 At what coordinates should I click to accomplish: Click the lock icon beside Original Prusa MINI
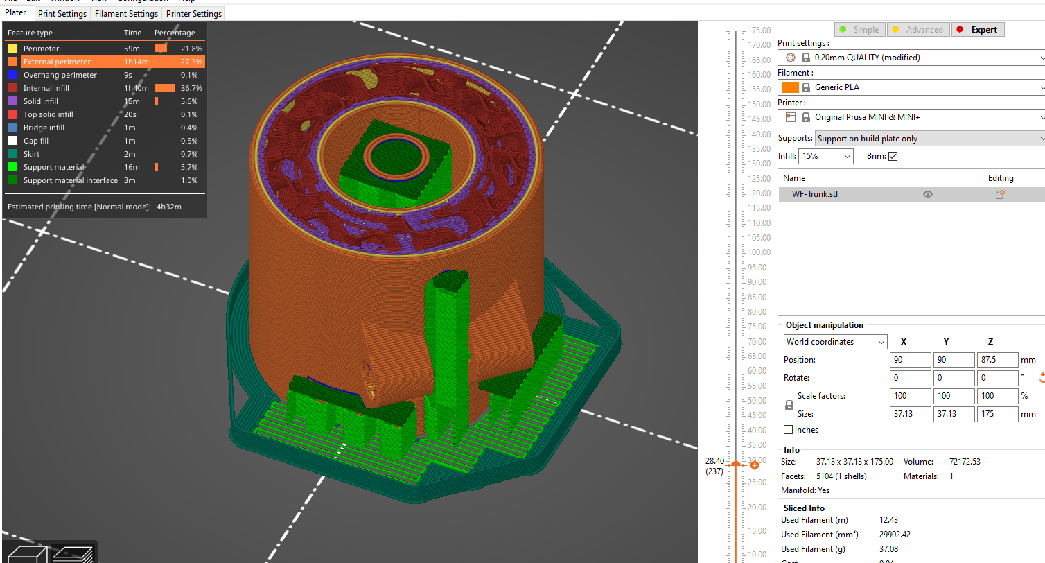(806, 117)
